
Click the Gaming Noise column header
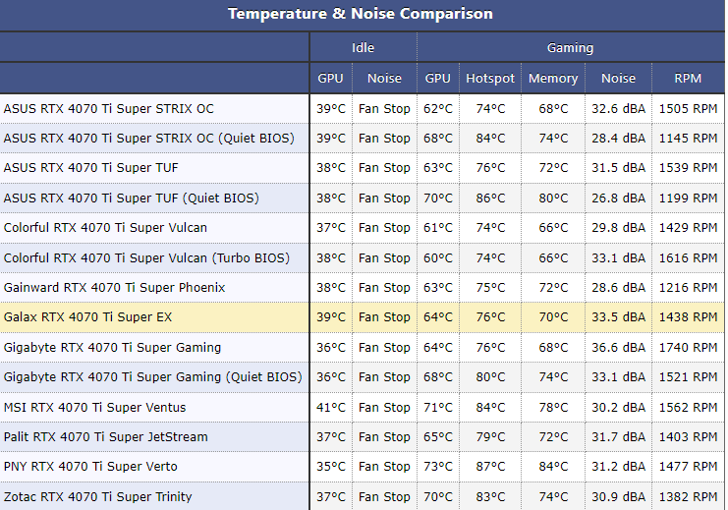coord(618,79)
